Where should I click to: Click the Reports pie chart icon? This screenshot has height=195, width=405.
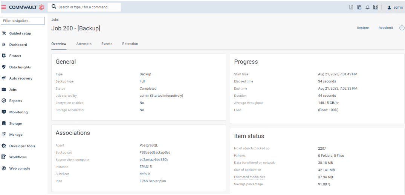(4, 100)
